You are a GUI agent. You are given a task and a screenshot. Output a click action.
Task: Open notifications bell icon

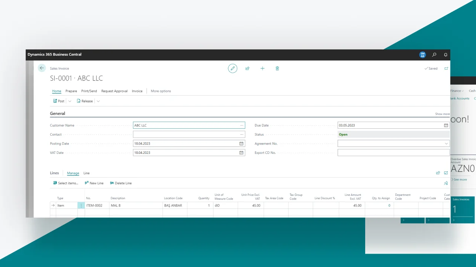click(x=446, y=55)
